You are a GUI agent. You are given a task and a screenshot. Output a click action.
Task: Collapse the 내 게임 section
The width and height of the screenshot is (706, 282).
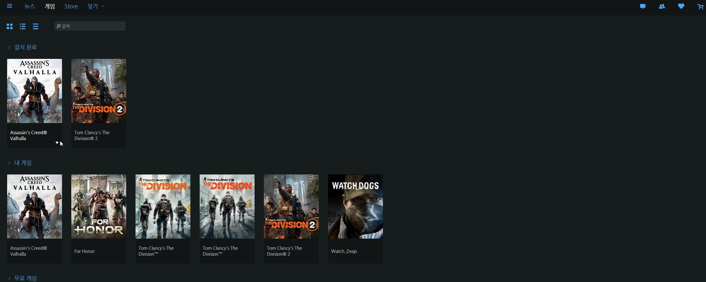[x=20, y=163]
